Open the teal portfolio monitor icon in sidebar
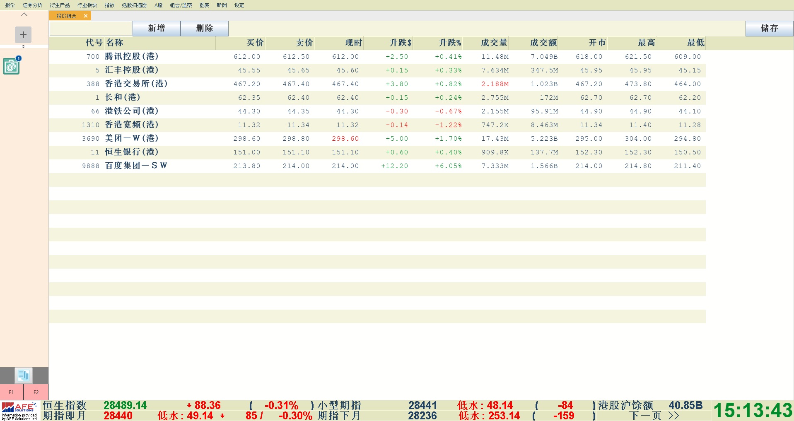794x421 pixels. [12, 66]
